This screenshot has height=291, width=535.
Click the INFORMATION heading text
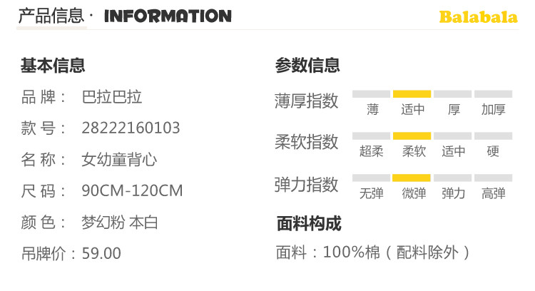coord(168,16)
